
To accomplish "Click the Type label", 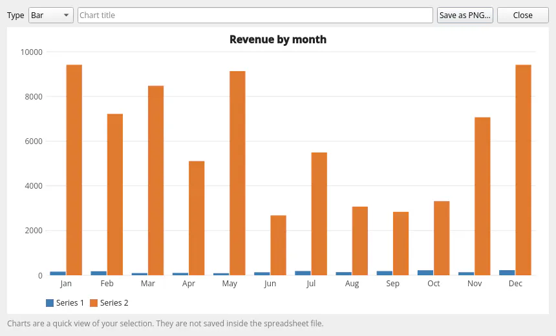I will pos(16,16).
